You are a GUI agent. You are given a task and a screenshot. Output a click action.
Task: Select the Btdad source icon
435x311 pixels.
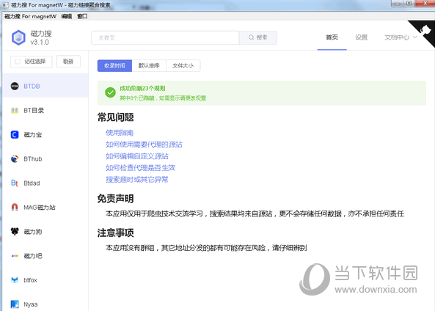pos(15,183)
